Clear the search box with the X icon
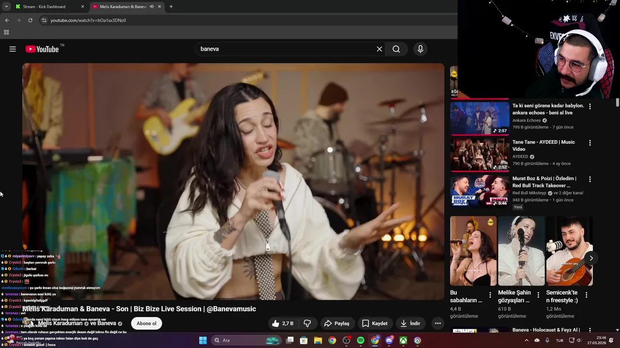The image size is (620, 348). 379,49
